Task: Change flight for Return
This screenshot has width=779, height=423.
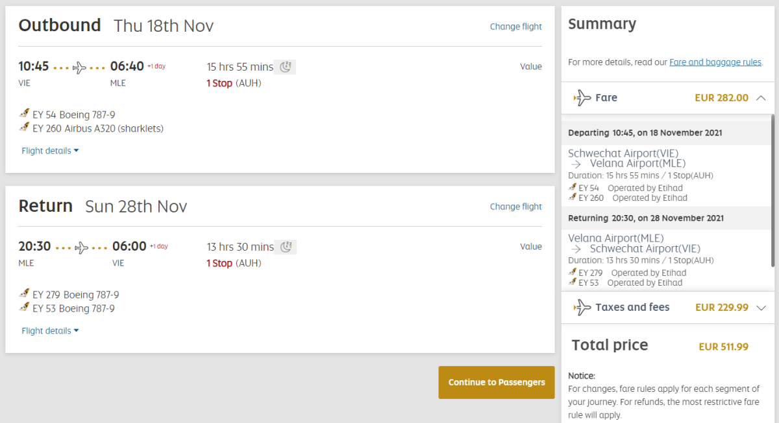Action: pos(515,207)
